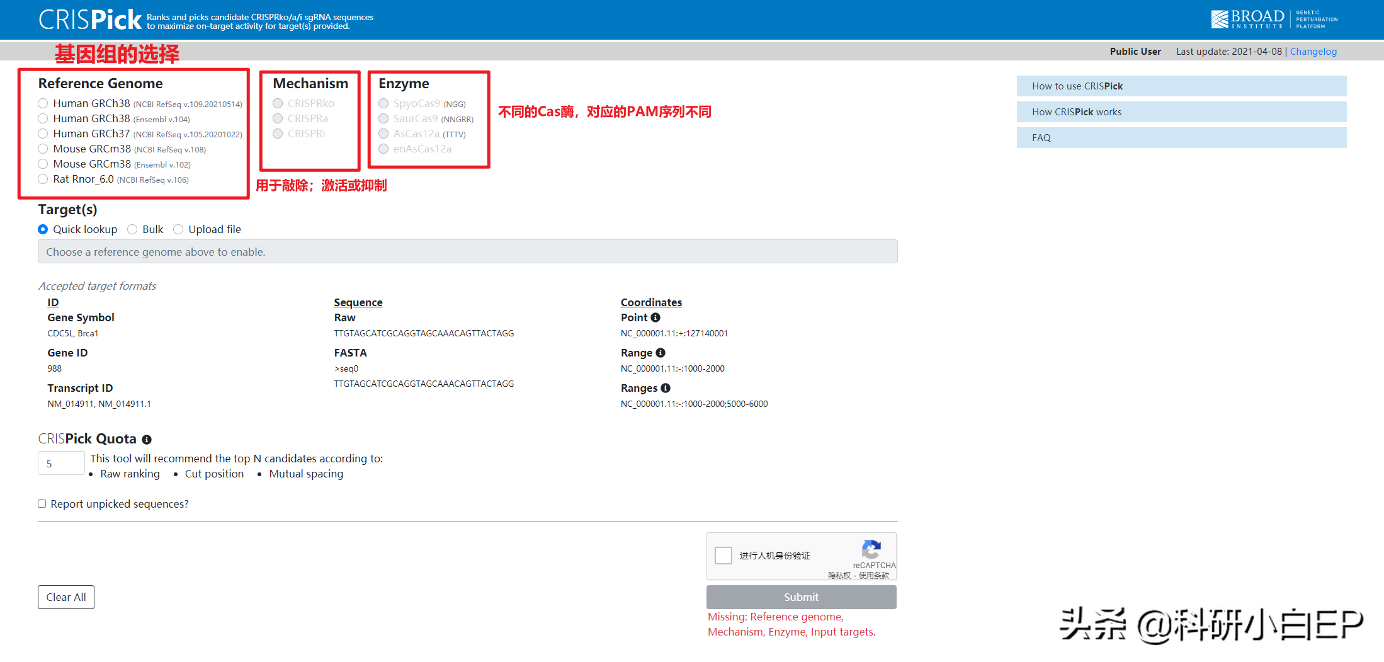Check the reCAPTCHA verification box
This screenshot has height=662, width=1384.
click(723, 555)
